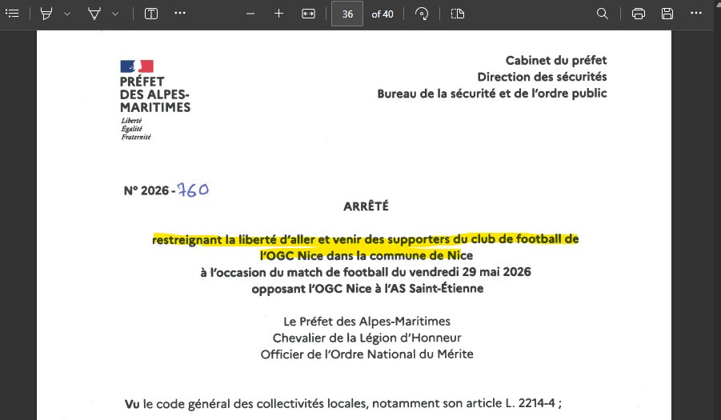Screen dimensions: 721x420
Task: Save the PDF document
Action: 667,14
